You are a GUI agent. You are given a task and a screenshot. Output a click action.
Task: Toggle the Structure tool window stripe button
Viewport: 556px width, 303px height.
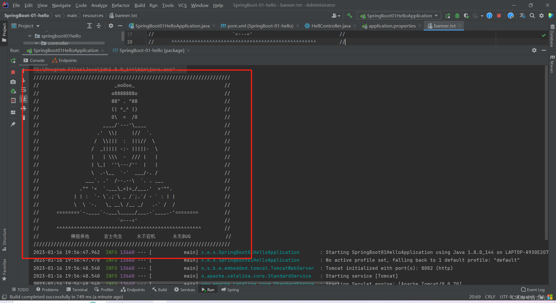[x=4, y=239]
